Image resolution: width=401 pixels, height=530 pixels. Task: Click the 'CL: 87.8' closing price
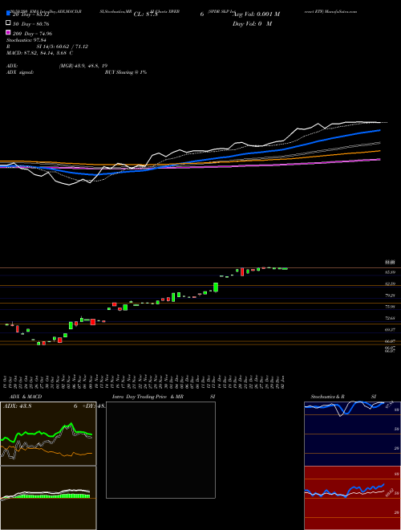(x=145, y=14)
